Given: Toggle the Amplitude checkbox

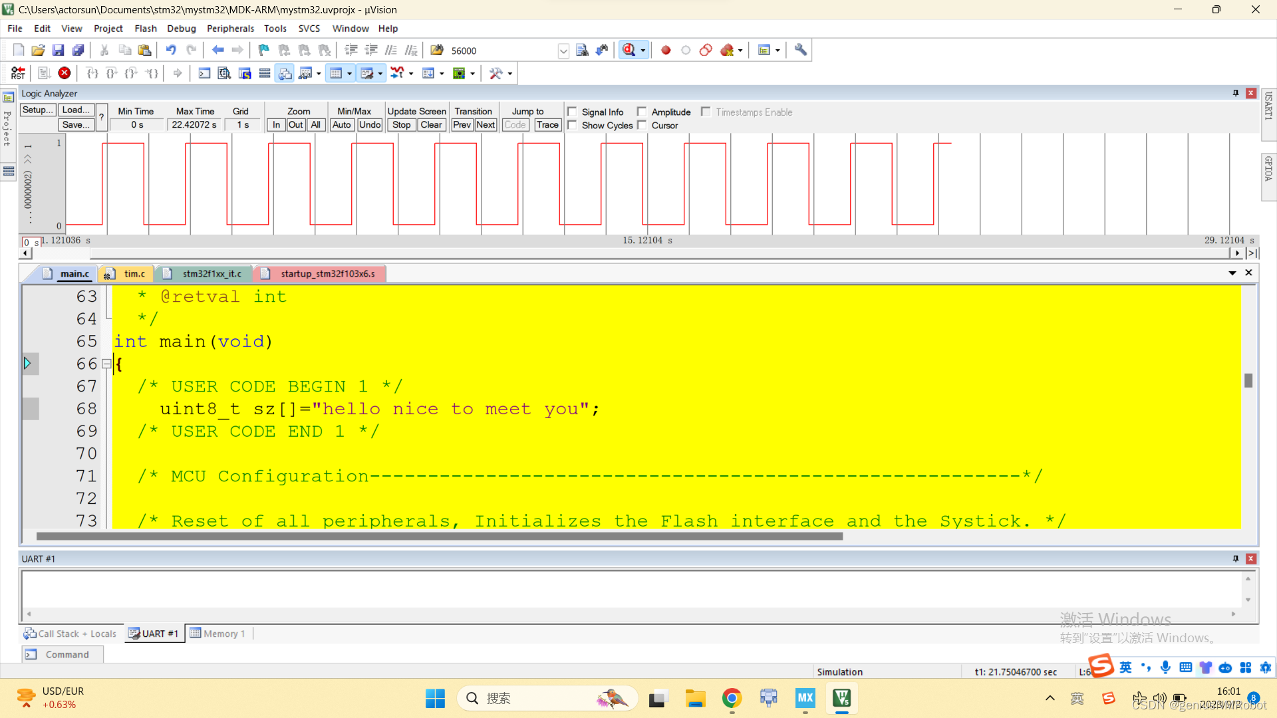Looking at the screenshot, I should [x=642, y=111].
